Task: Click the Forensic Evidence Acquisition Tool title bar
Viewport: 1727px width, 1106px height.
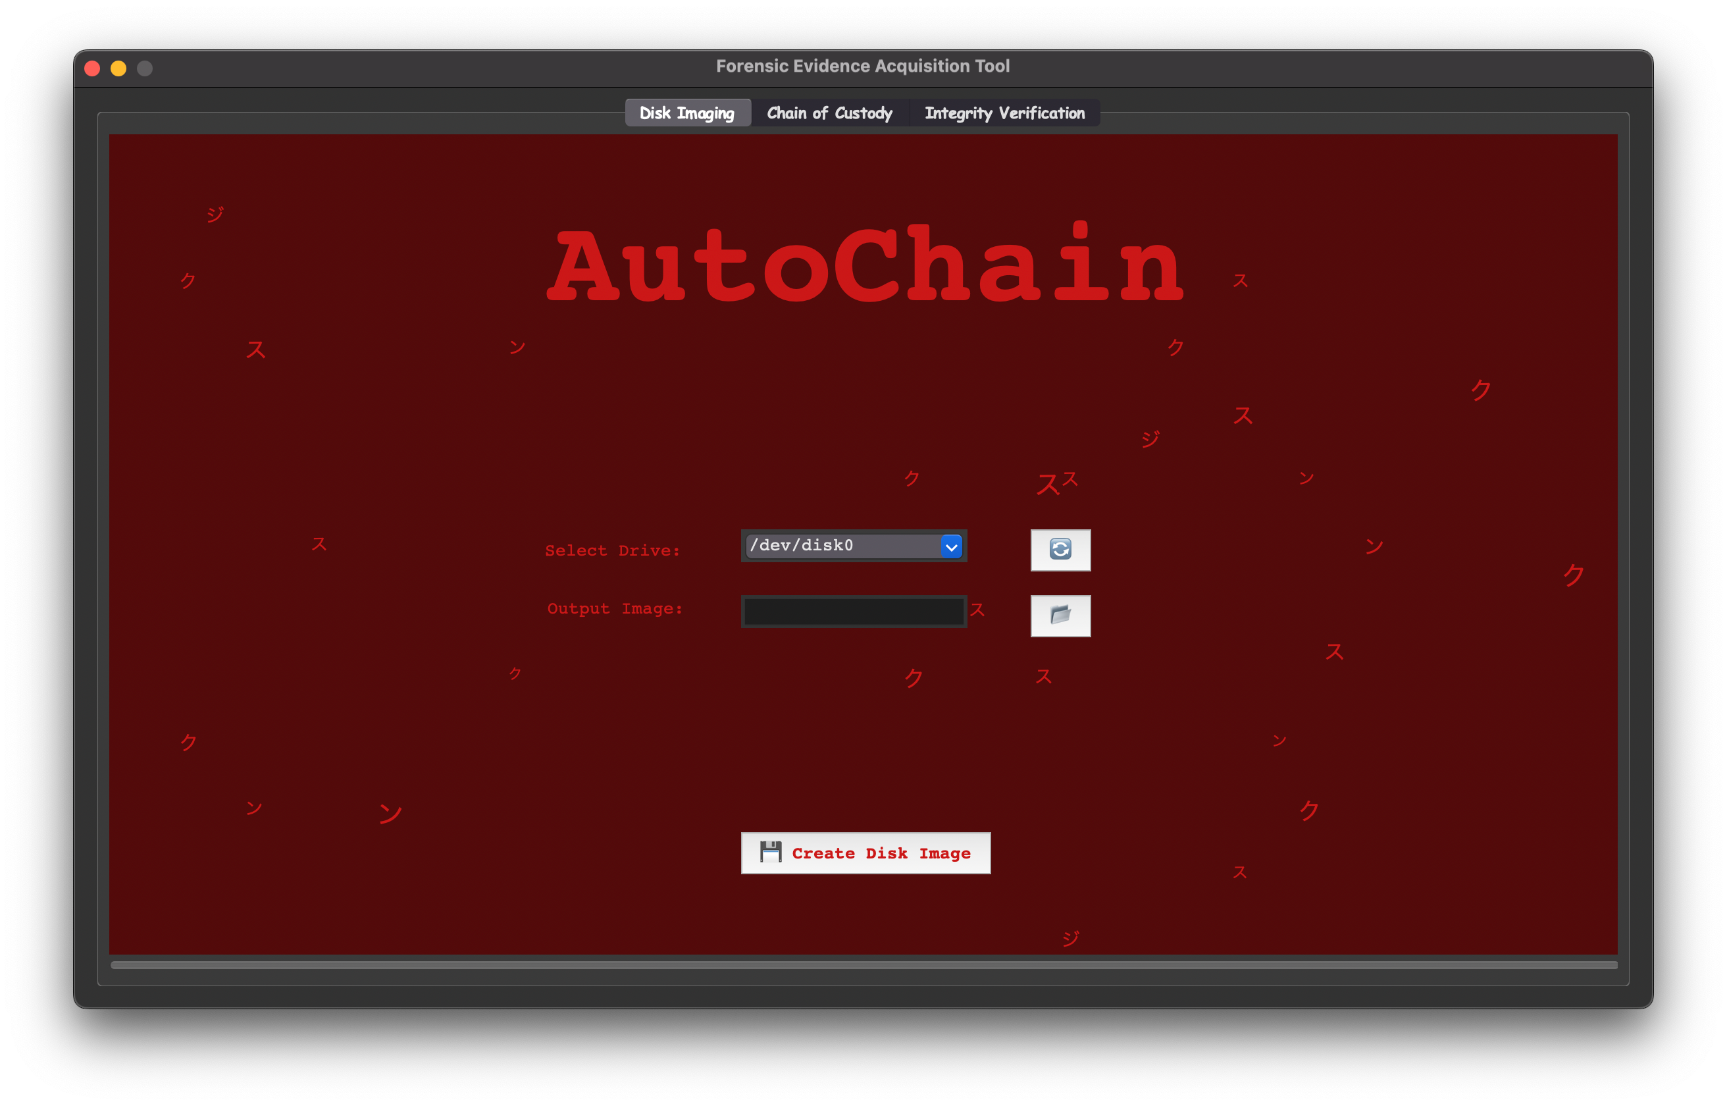Action: click(x=863, y=65)
